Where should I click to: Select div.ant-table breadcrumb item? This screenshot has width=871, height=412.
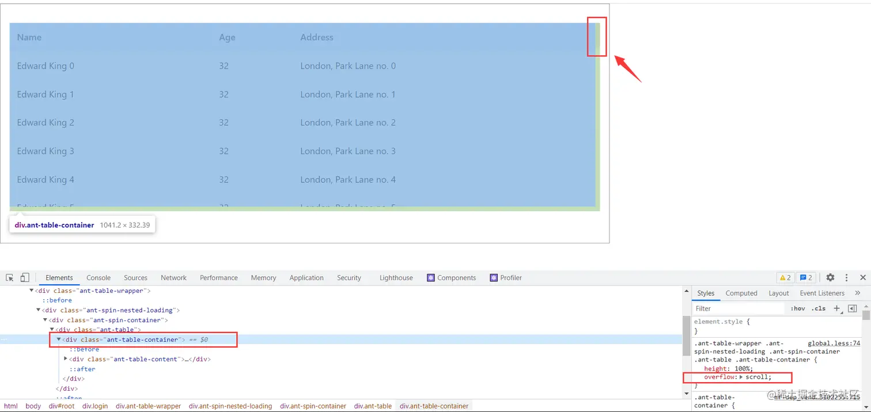[x=373, y=406]
